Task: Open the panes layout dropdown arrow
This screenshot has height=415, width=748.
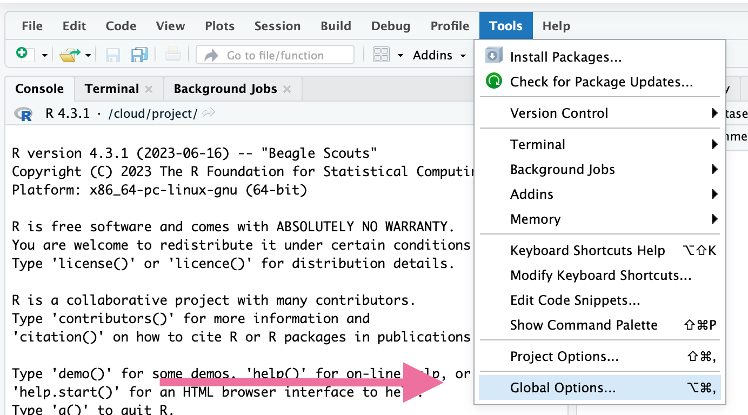Action: coord(400,56)
